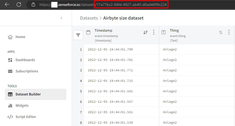Click the text type icon of Thing column
The image size is (235, 126).
(x=164, y=32)
